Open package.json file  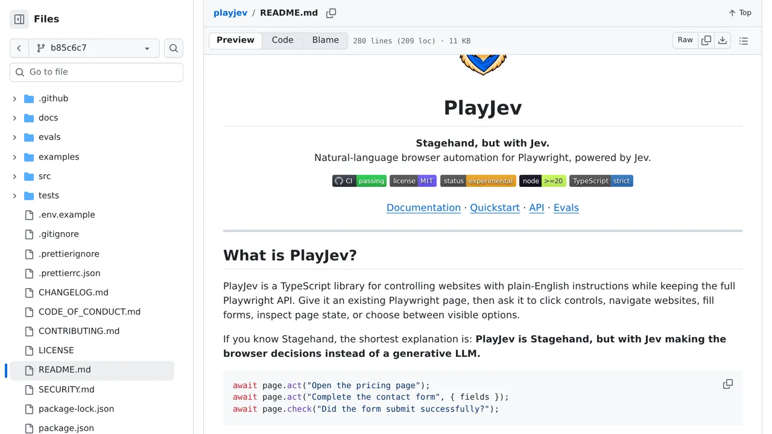click(66, 428)
